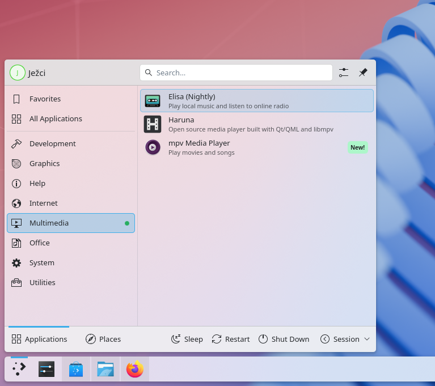Put the computer to Sleep
This screenshot has height=386, width=435.
(187, 339)
